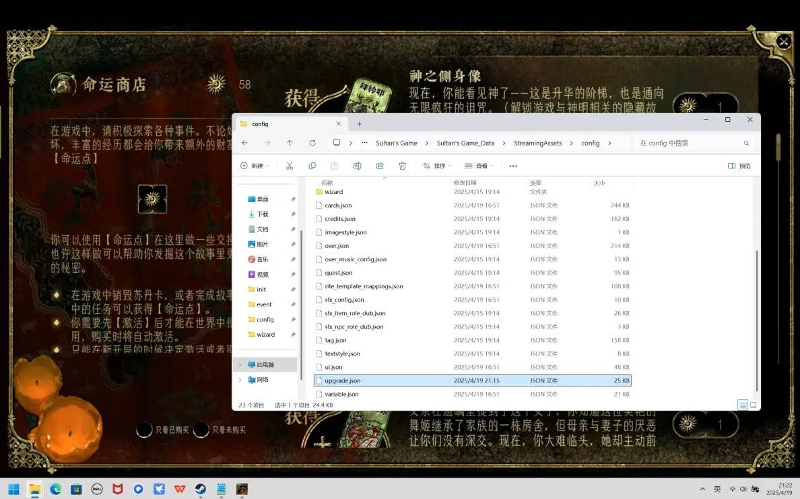Screen dimensions: 800x499
Task: Select the 只看未购买 filter option
Action: click(201, 430)
